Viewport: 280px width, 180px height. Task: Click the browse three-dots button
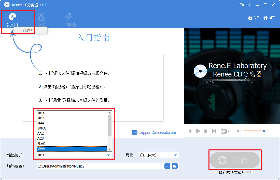[x=167, y=166]
